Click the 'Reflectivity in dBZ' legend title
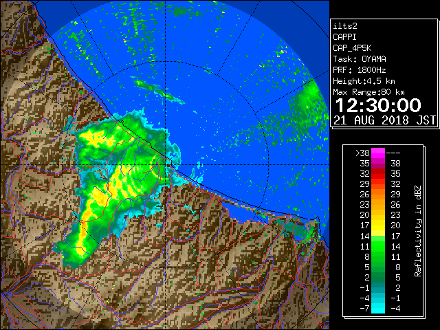 point(418,231)
